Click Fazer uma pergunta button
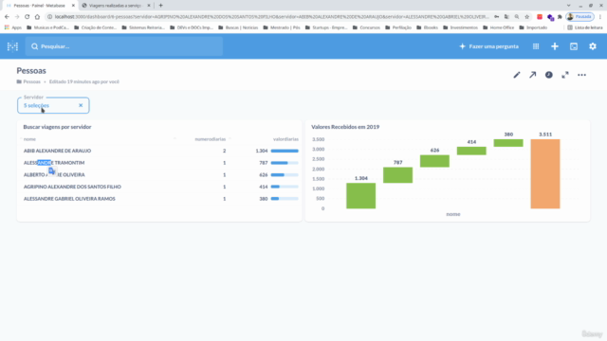The width and height of the screenshot is (607, 341). [488, 46]
